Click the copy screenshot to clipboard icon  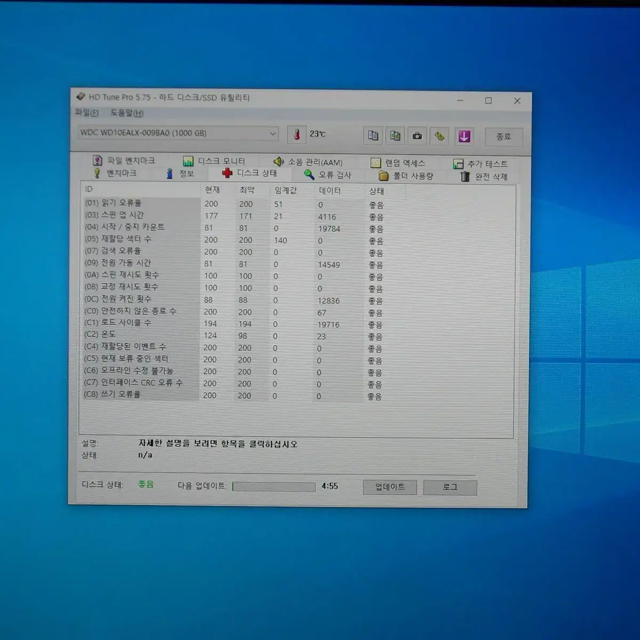point(395,135)
